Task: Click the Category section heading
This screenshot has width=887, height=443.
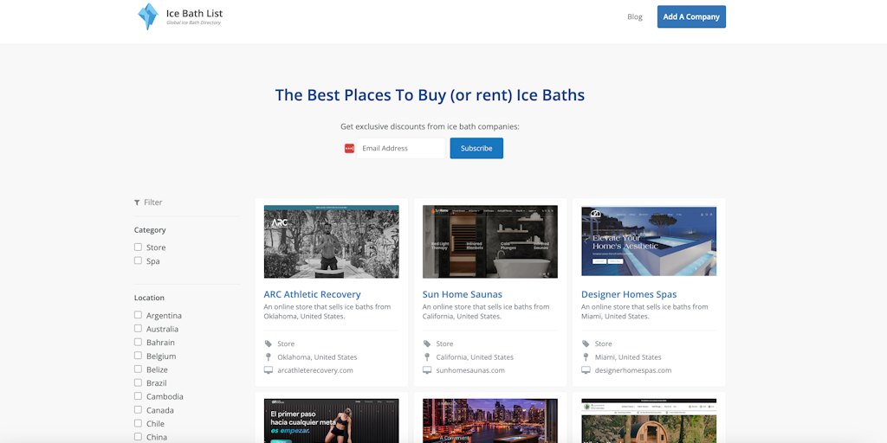Action: (150, 230)
